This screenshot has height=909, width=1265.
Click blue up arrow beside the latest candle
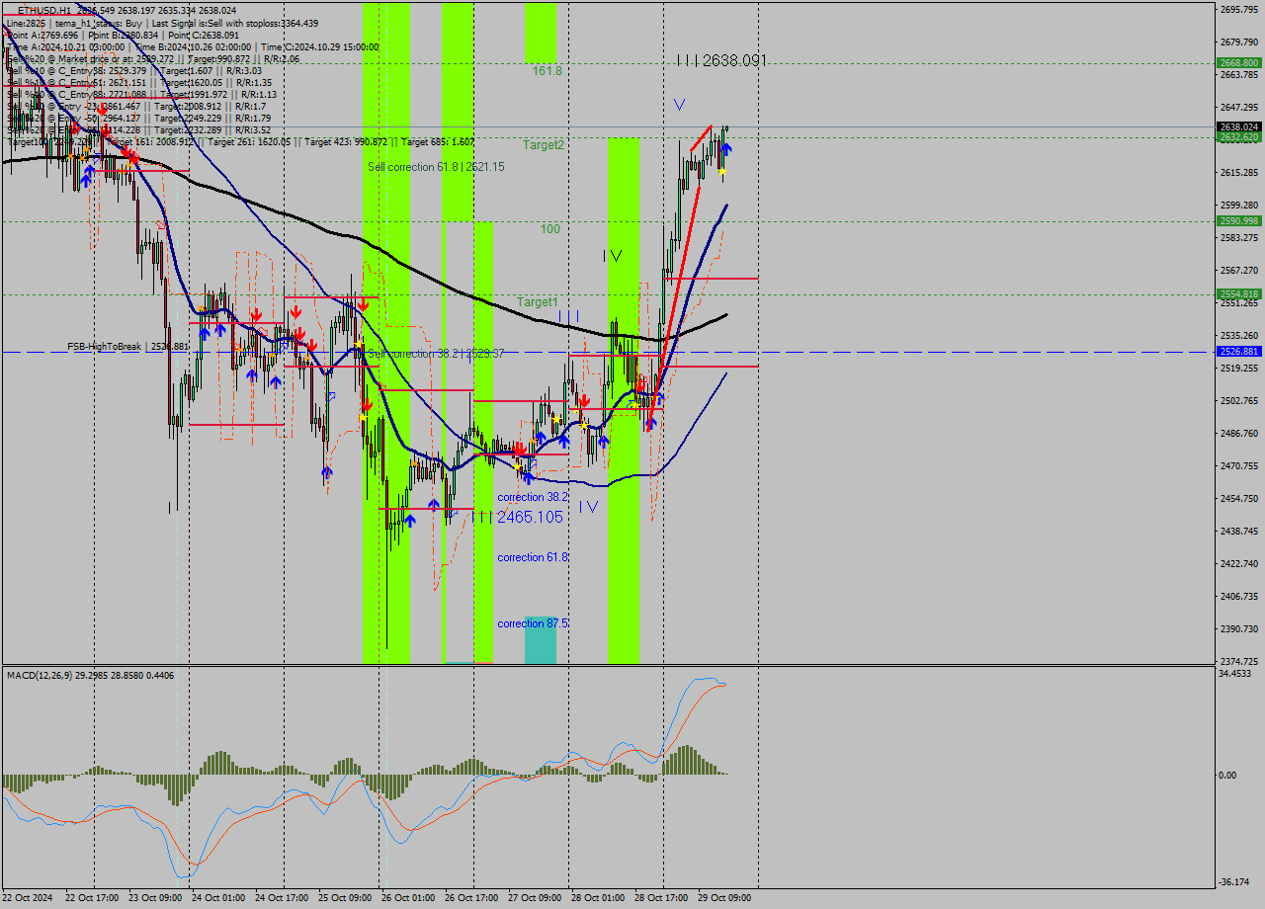(x=727, y=149)
